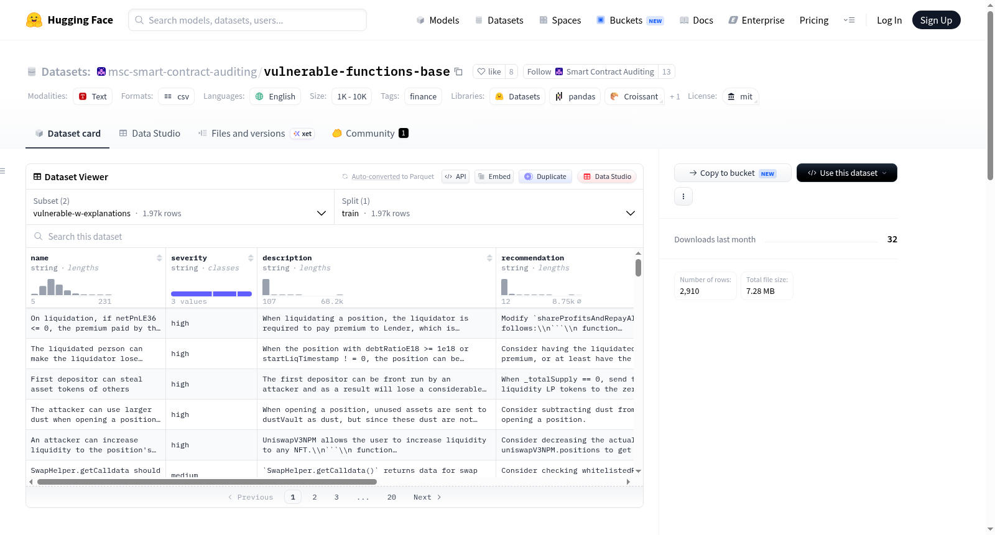Click the name lengths histogram

72,286
